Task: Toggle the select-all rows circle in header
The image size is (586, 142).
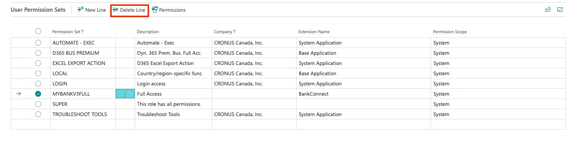Action: click(x=38, y=31)
